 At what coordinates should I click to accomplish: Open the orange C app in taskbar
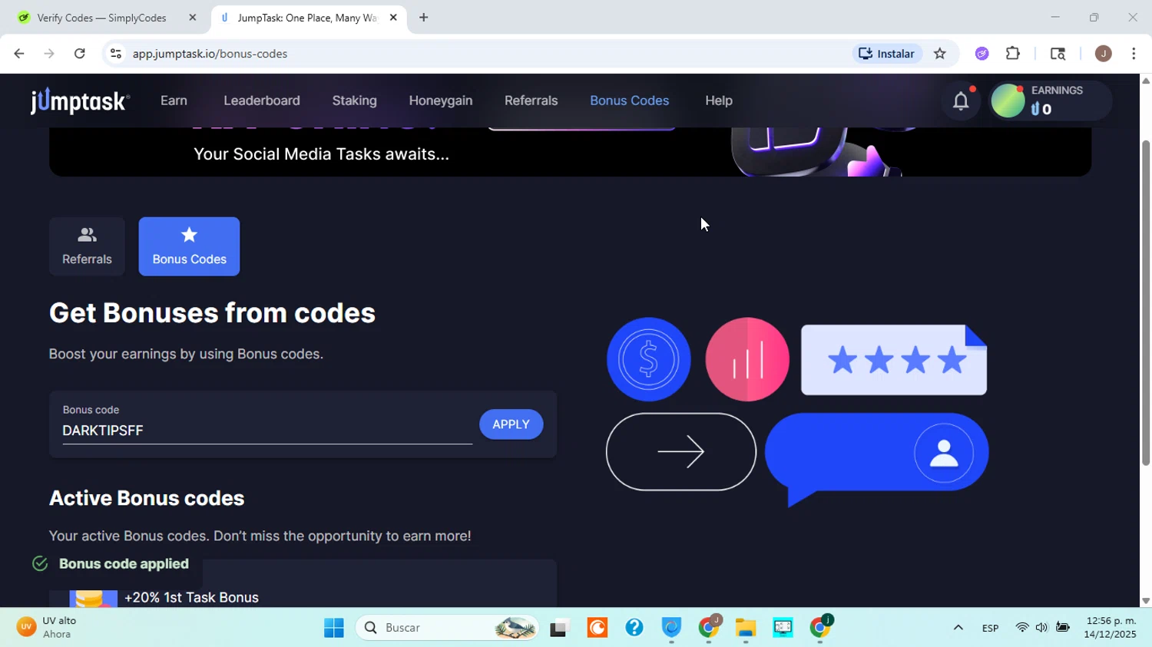597,628
